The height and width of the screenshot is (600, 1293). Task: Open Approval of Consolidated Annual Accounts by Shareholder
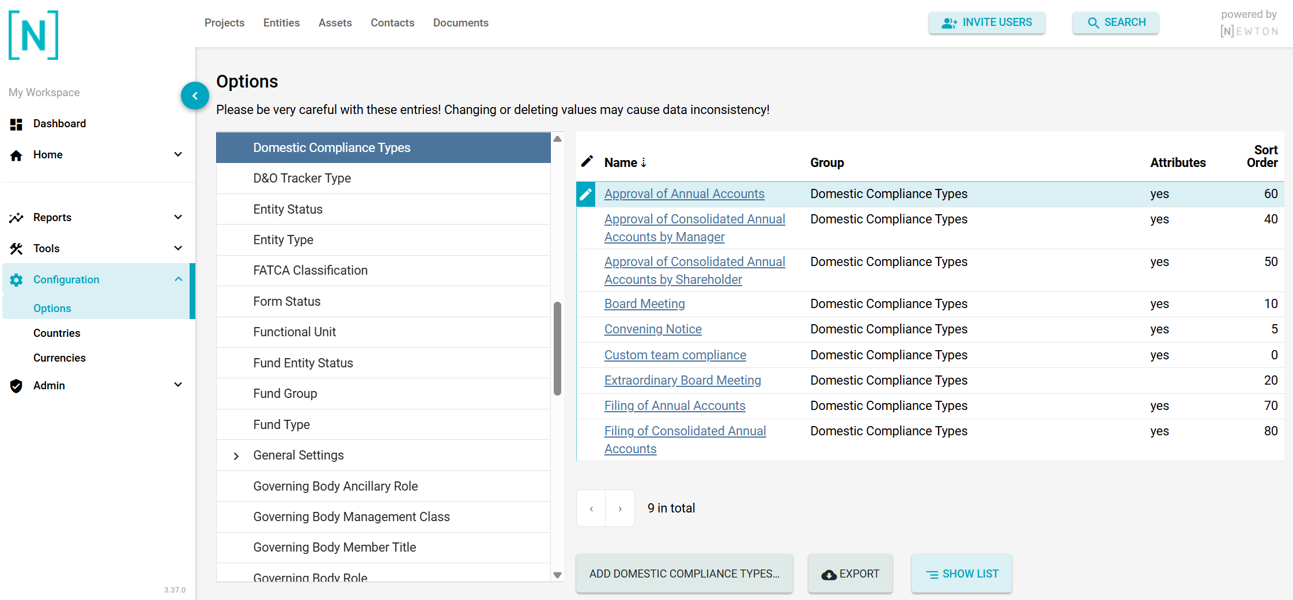point(694,271)
